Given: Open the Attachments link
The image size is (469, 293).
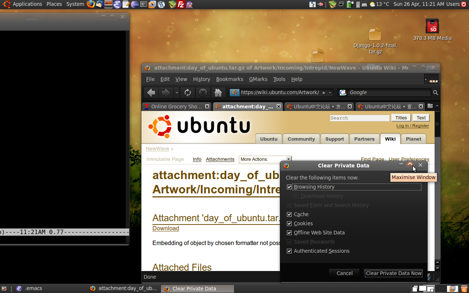Looking at the screenshot, I should tap(220, 159).
